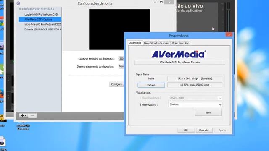Screen dimensions: 269x151
Task: Click Cancelar in the Propriedades dialog
Action: [x=204, y=130]
